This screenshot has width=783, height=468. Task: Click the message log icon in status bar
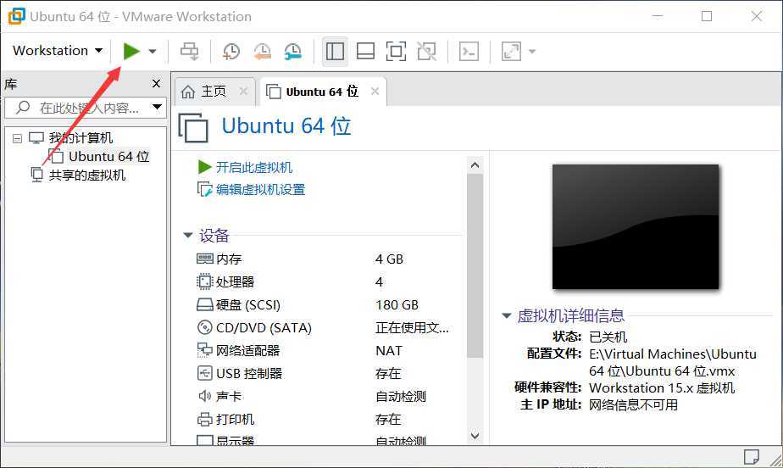point(751,456)
